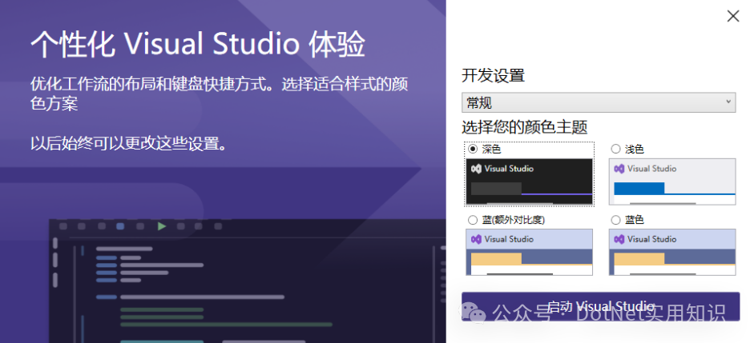Open the 开发设置 dropdown showing 常规

599,102
